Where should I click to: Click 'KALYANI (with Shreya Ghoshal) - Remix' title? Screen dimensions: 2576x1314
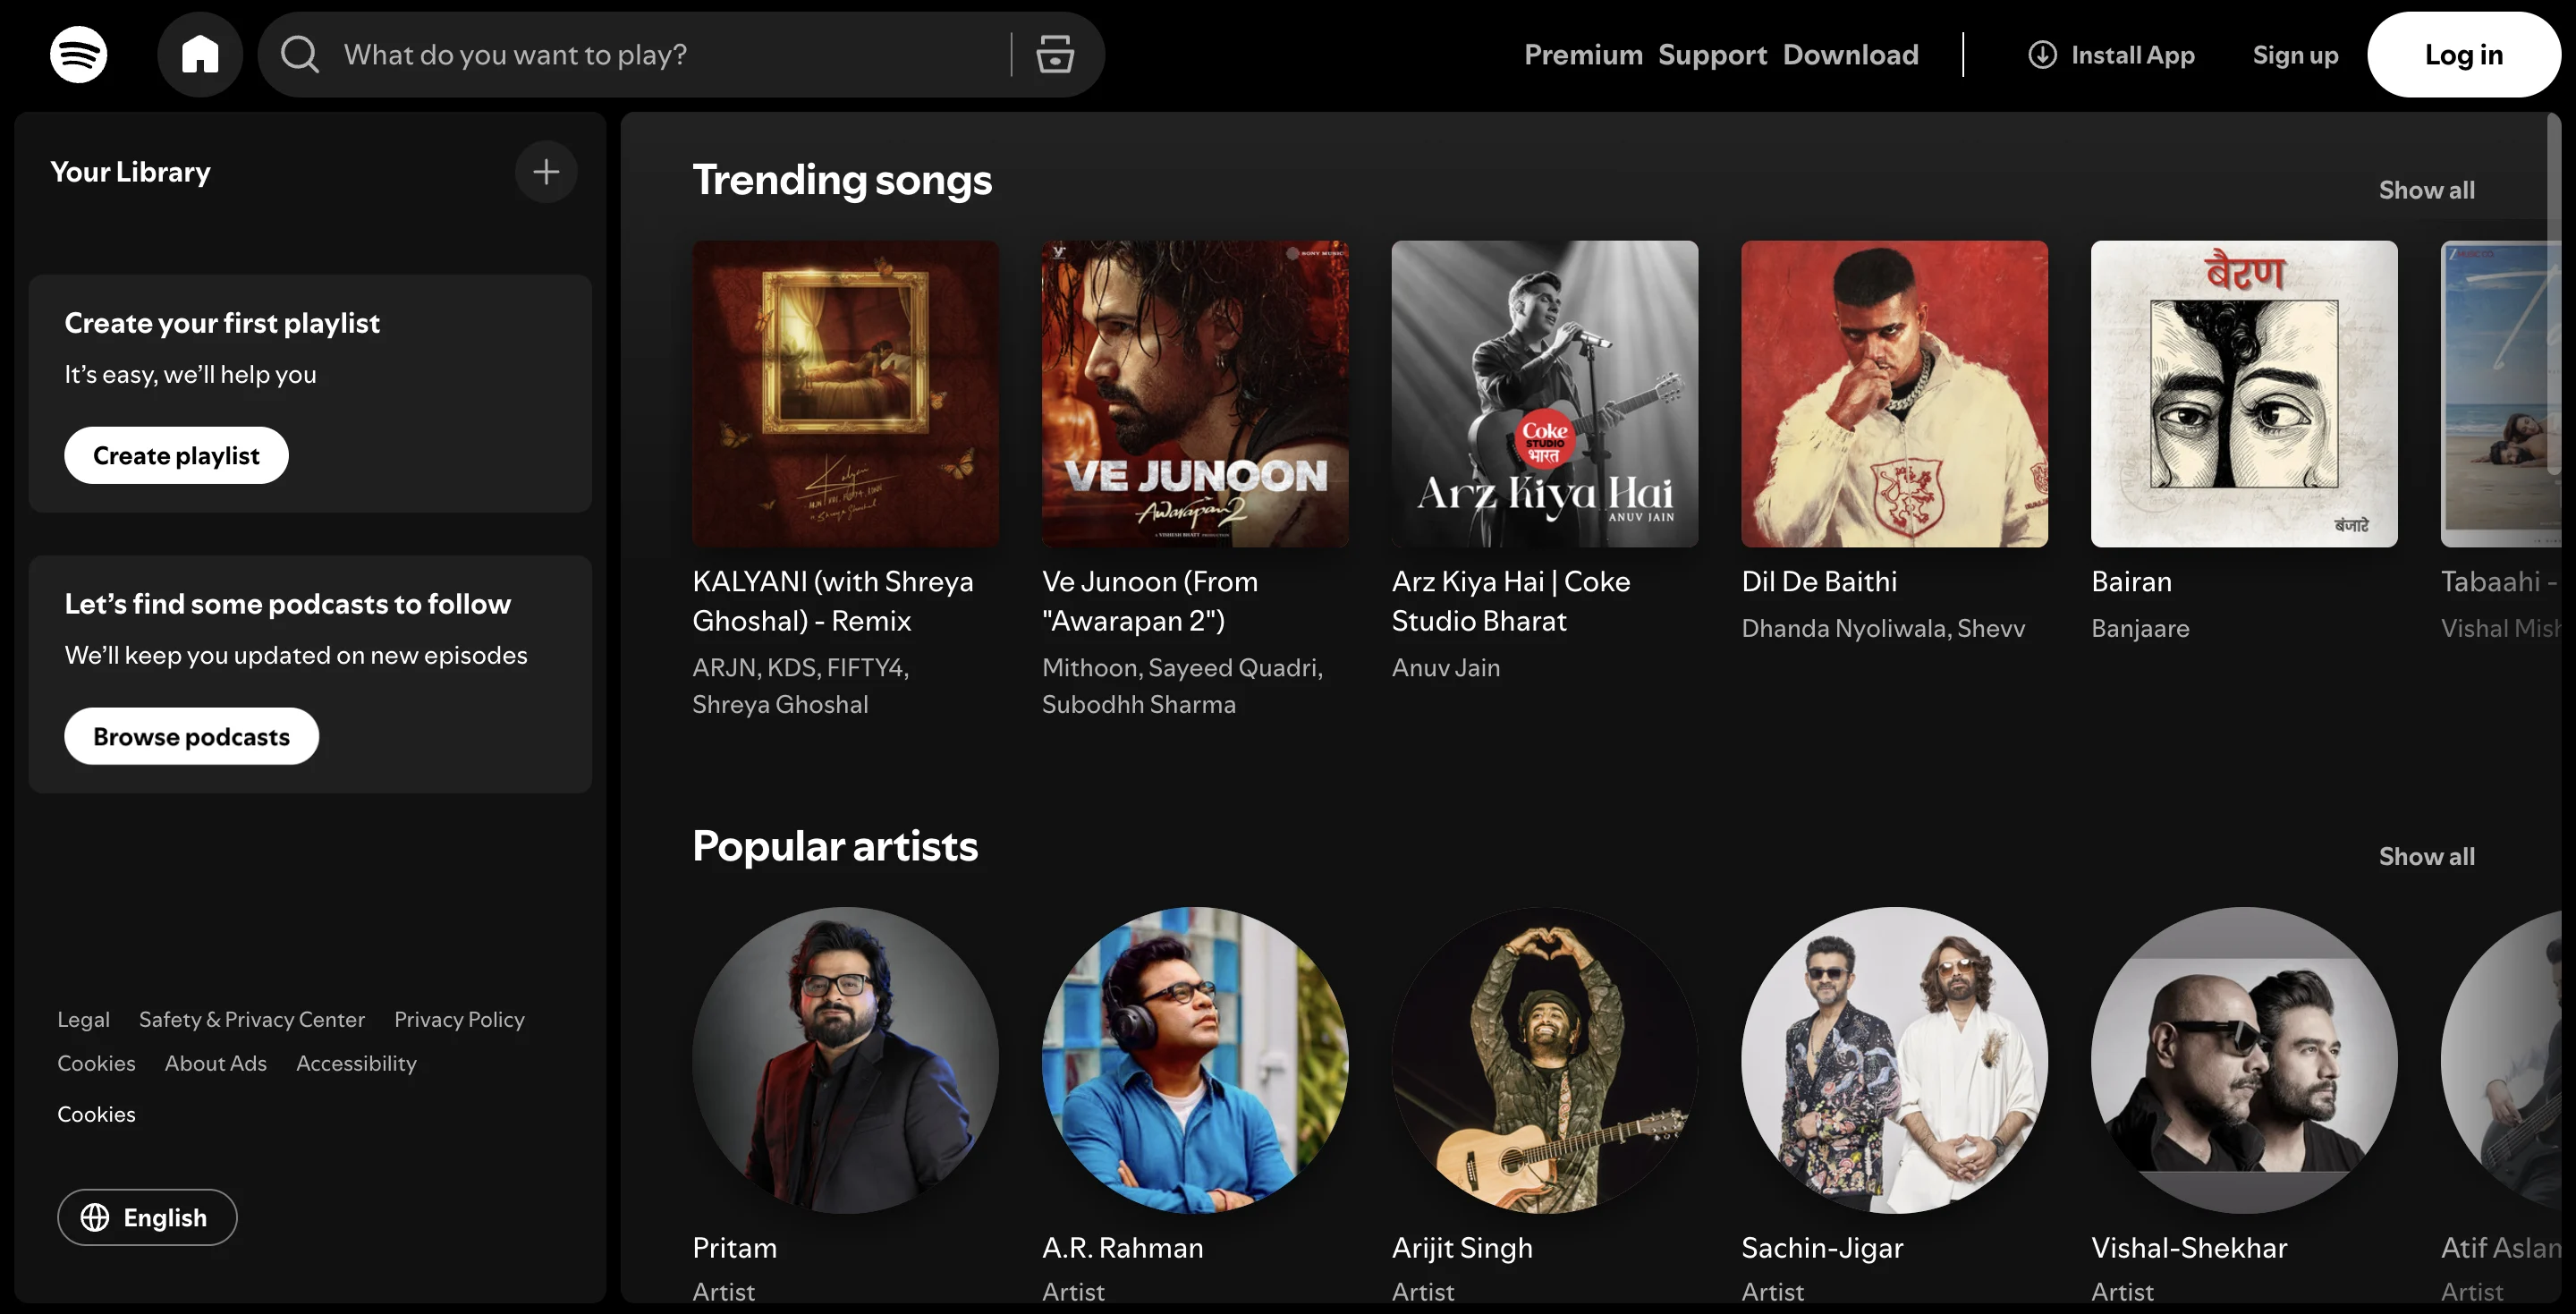832,601
